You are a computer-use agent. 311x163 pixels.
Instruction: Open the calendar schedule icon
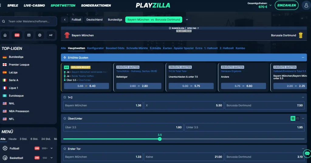[x=29, y=35]
